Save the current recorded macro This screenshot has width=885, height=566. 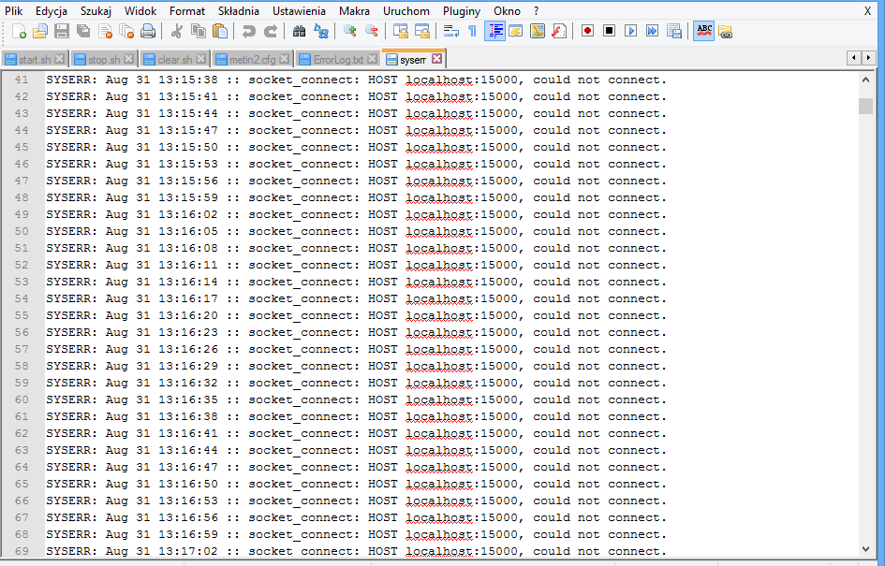pyautogui.click(x=674, y=32)
